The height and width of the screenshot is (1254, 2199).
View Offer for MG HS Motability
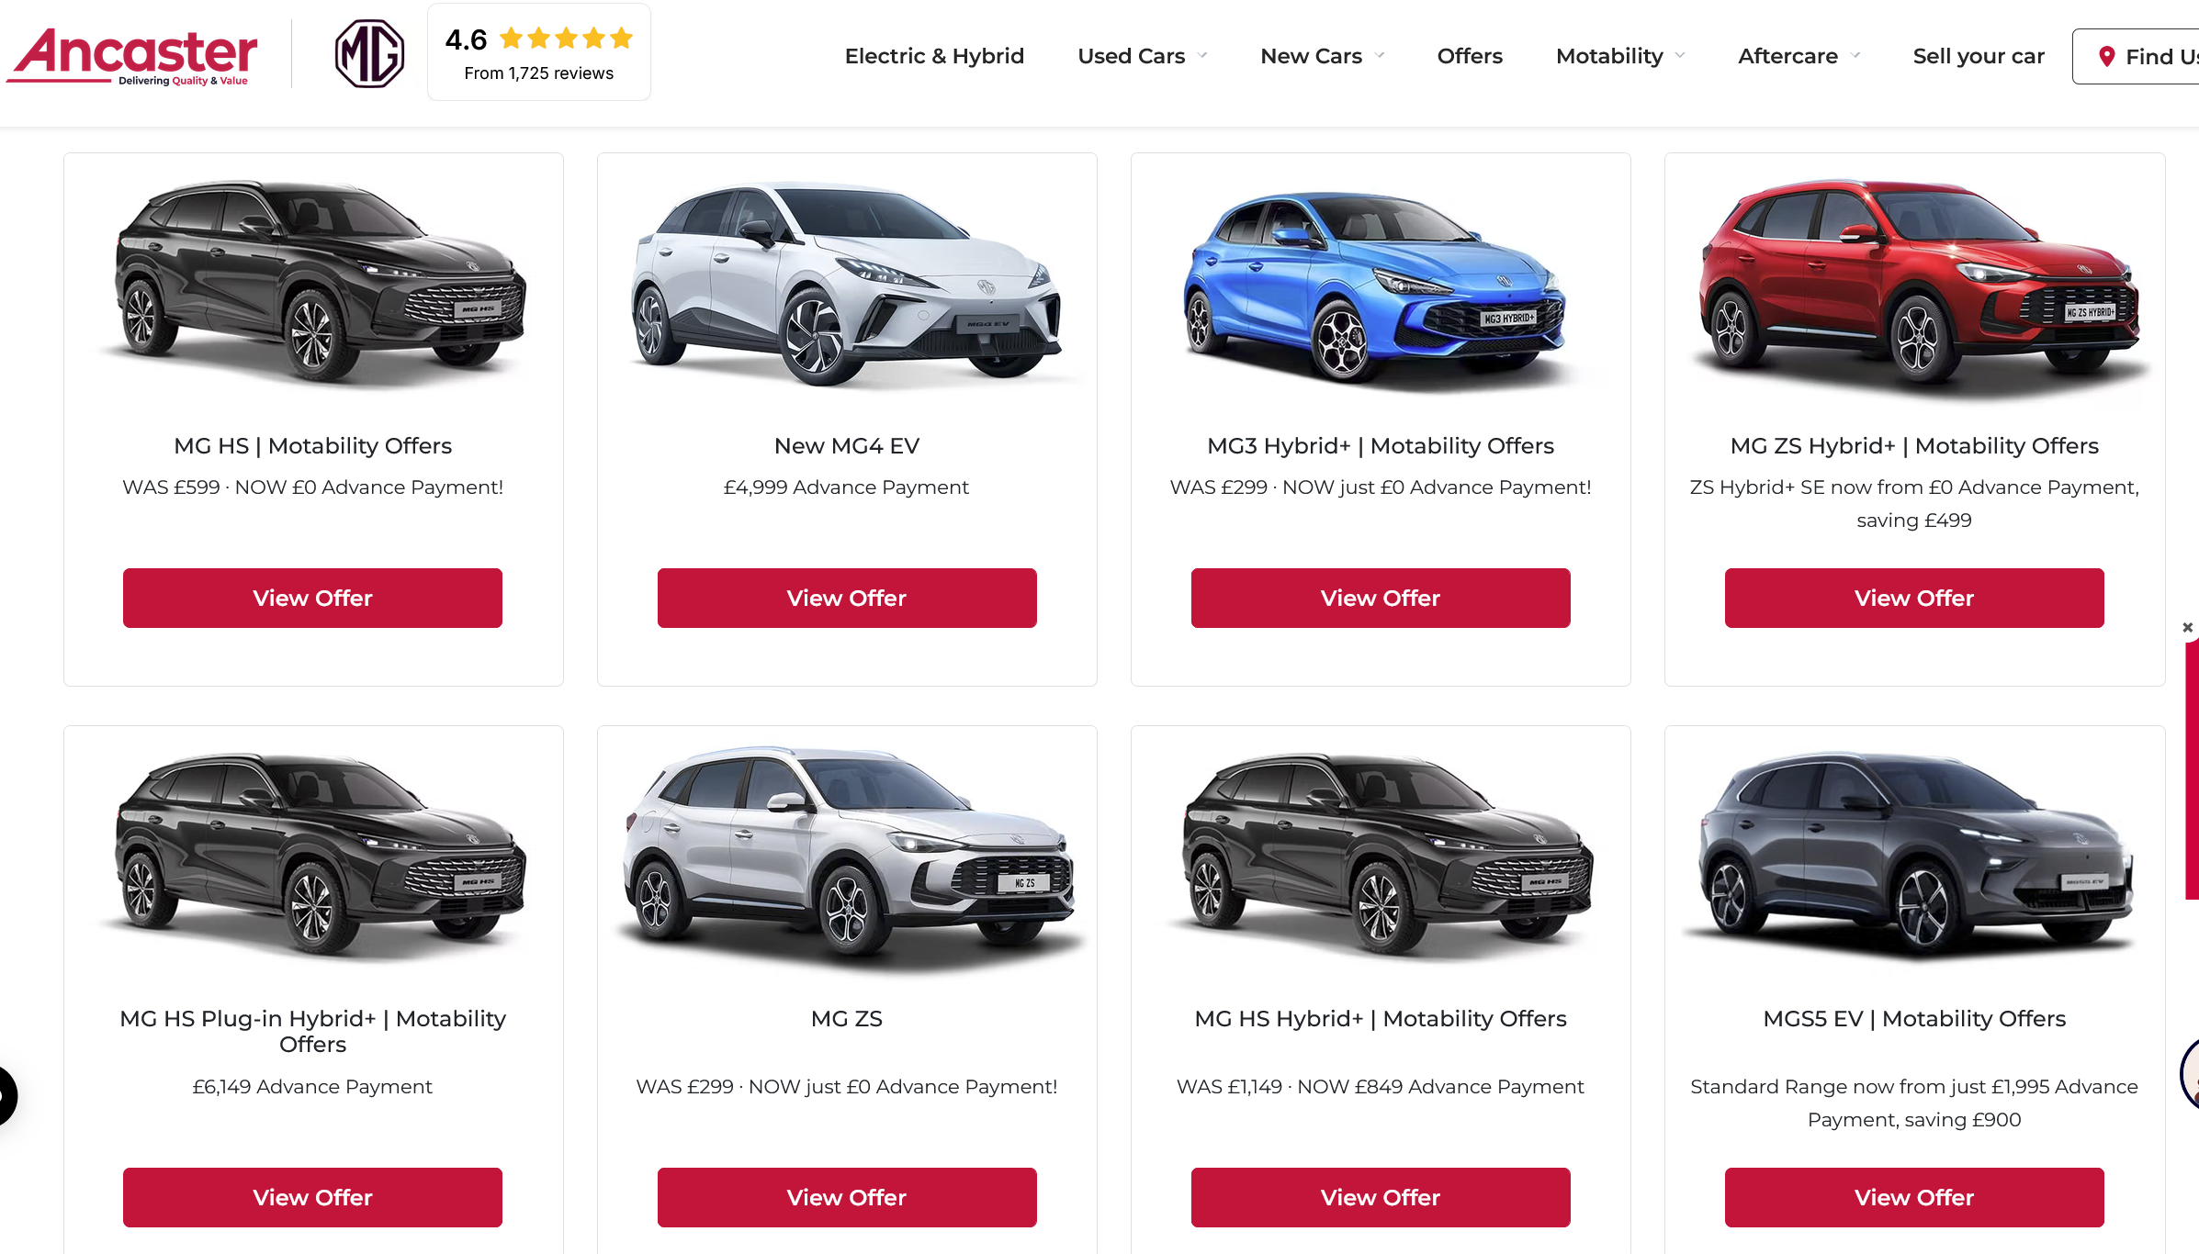click(x=312, y=598)
